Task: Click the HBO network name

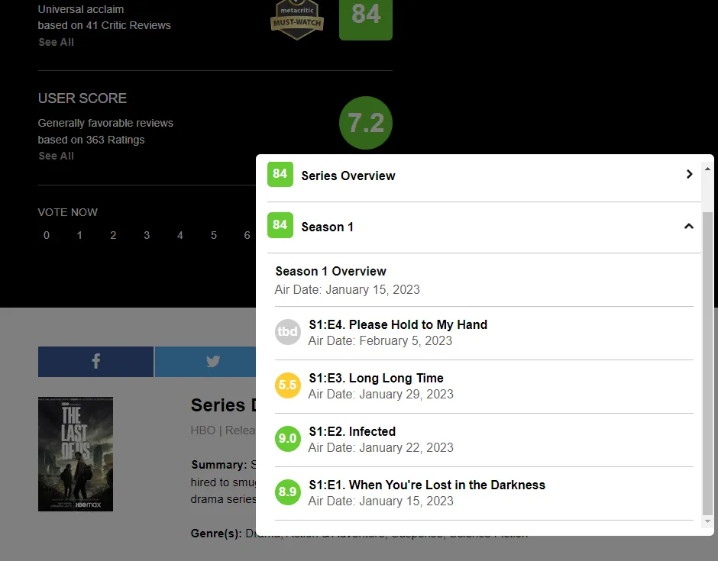Action: click(203, 430)
